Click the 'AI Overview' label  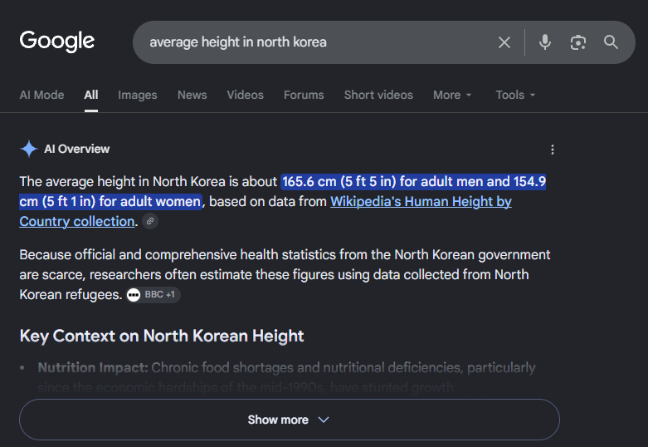(77, 149)
